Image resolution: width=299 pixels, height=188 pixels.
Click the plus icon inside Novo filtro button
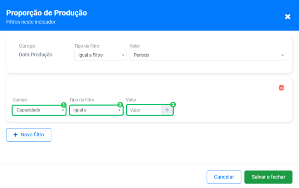(15, 135)
